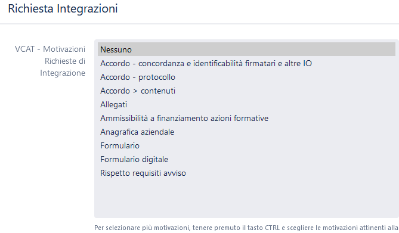Image resolution: width=399 pixels, height=233 pixels.
Task: Click the VCAT - Motivazioni field label
Action: click(50, 61)
